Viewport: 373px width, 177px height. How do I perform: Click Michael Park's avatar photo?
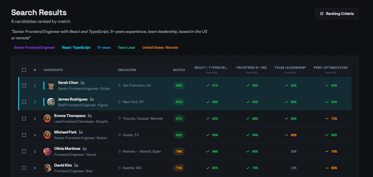coord(47,135)
